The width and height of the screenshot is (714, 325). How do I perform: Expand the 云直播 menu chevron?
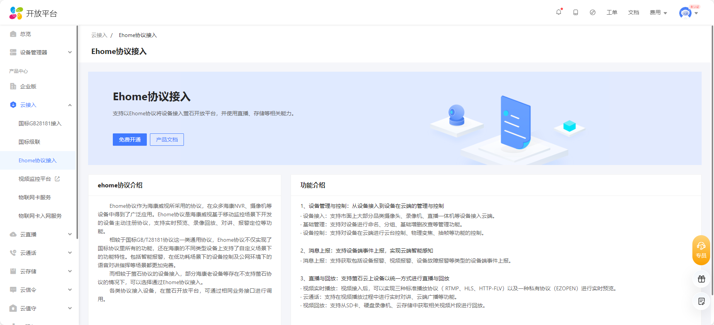70,234
